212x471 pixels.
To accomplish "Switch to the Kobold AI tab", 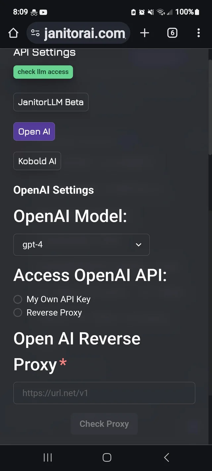I will click(37, 161).
